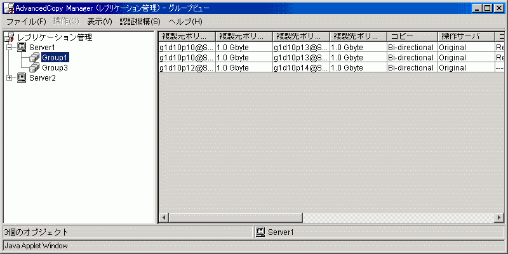Select second row g1d10p10@S... source cell
Screen dimensions: 508x254
click(187, 58)
